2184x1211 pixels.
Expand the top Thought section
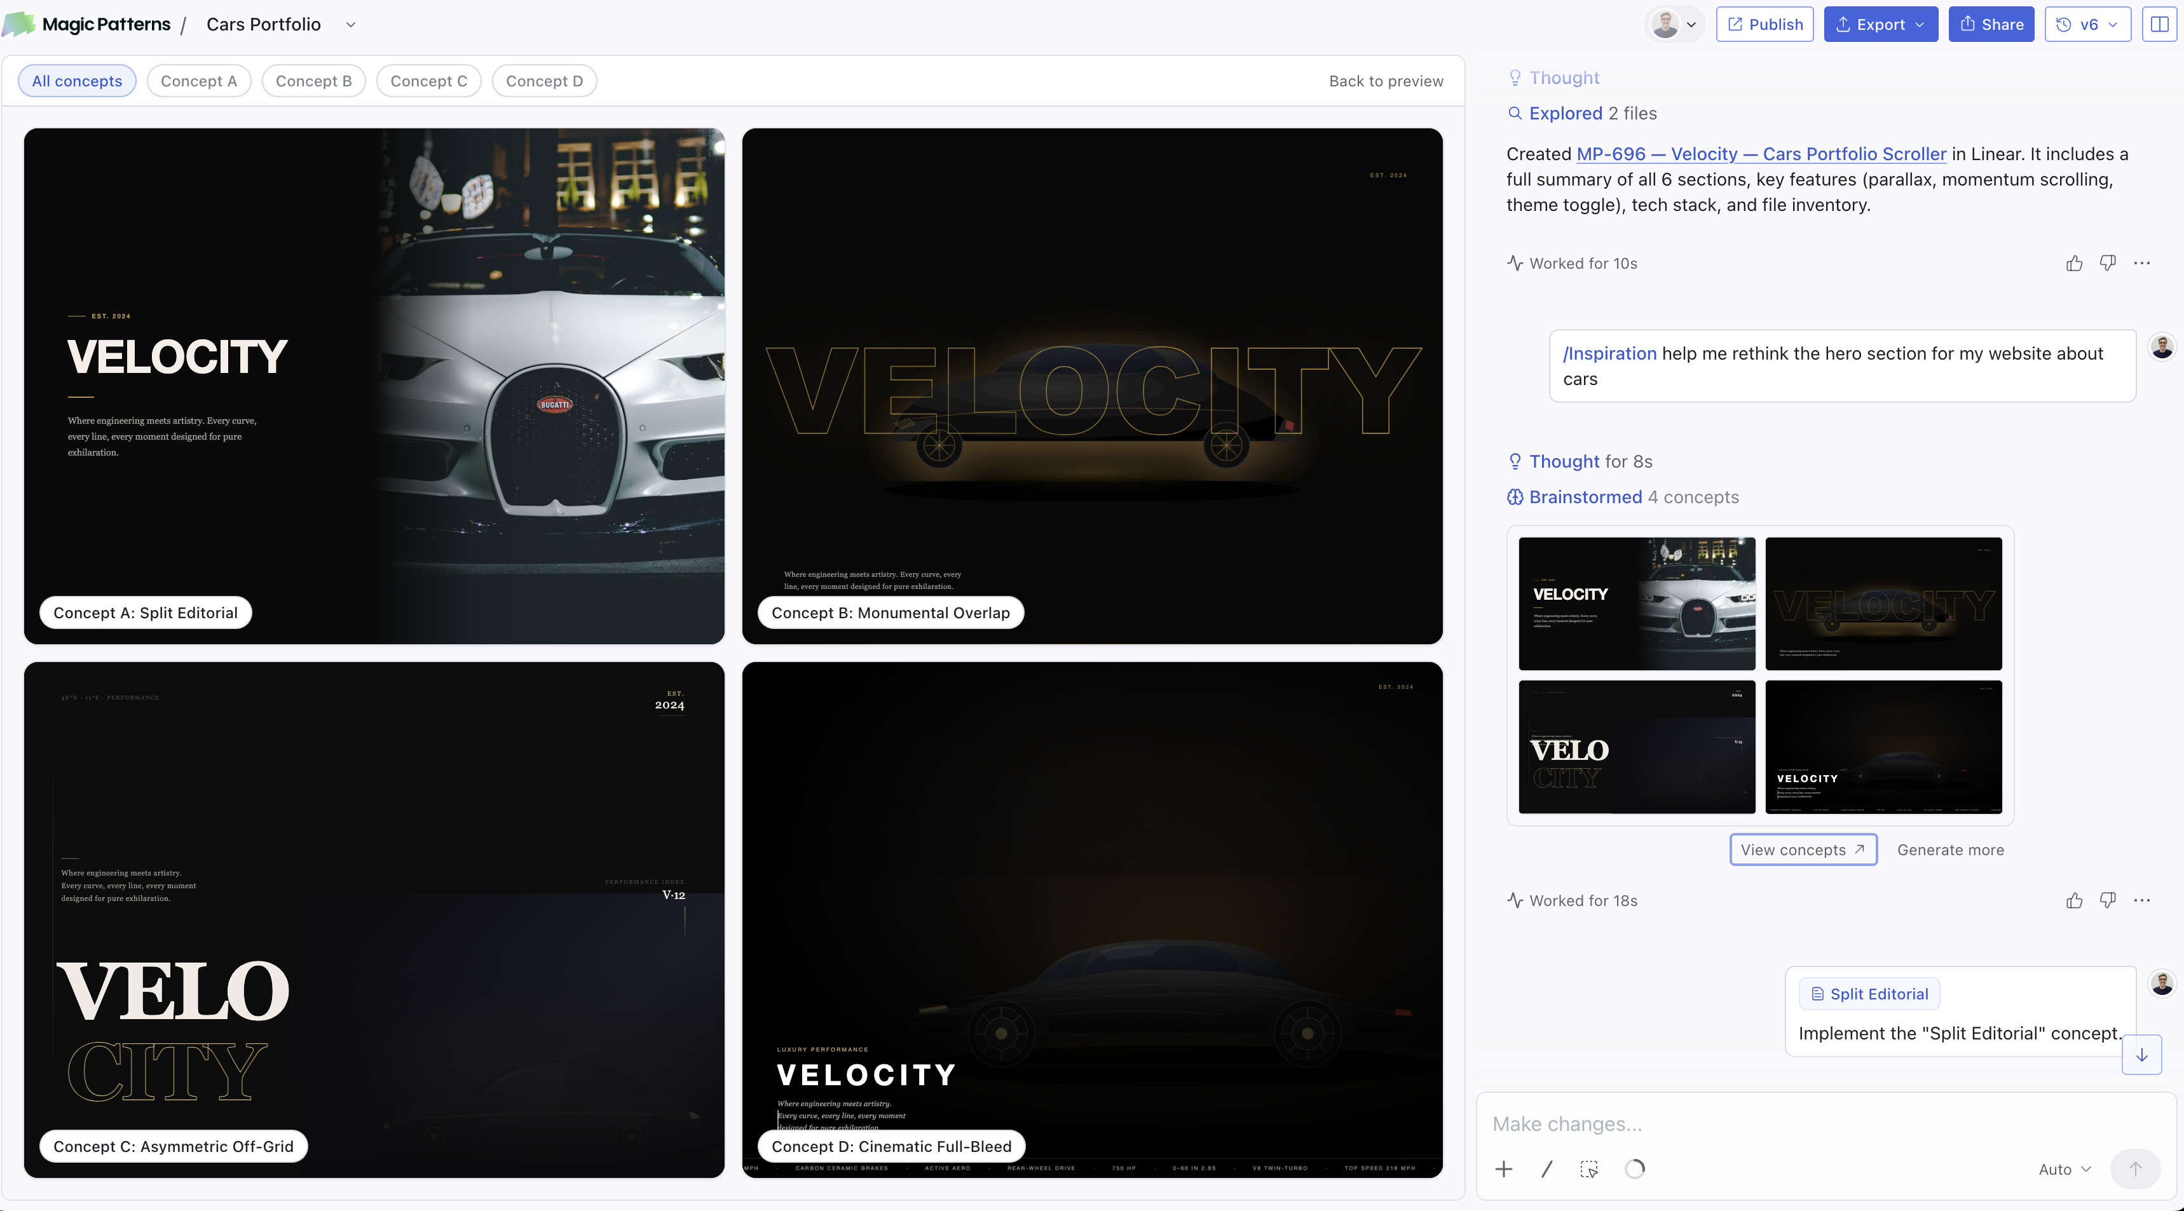[1554, 78]
